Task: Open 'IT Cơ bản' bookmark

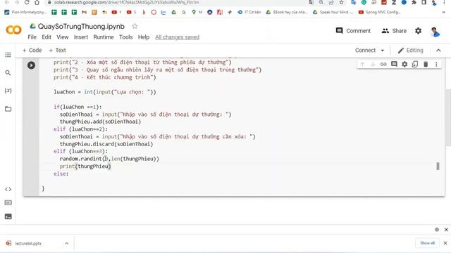Action: (249, 13)
